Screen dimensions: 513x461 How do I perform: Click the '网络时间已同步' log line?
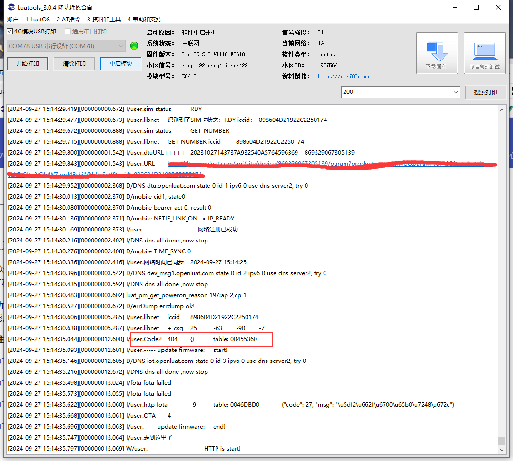pos(127,262)
